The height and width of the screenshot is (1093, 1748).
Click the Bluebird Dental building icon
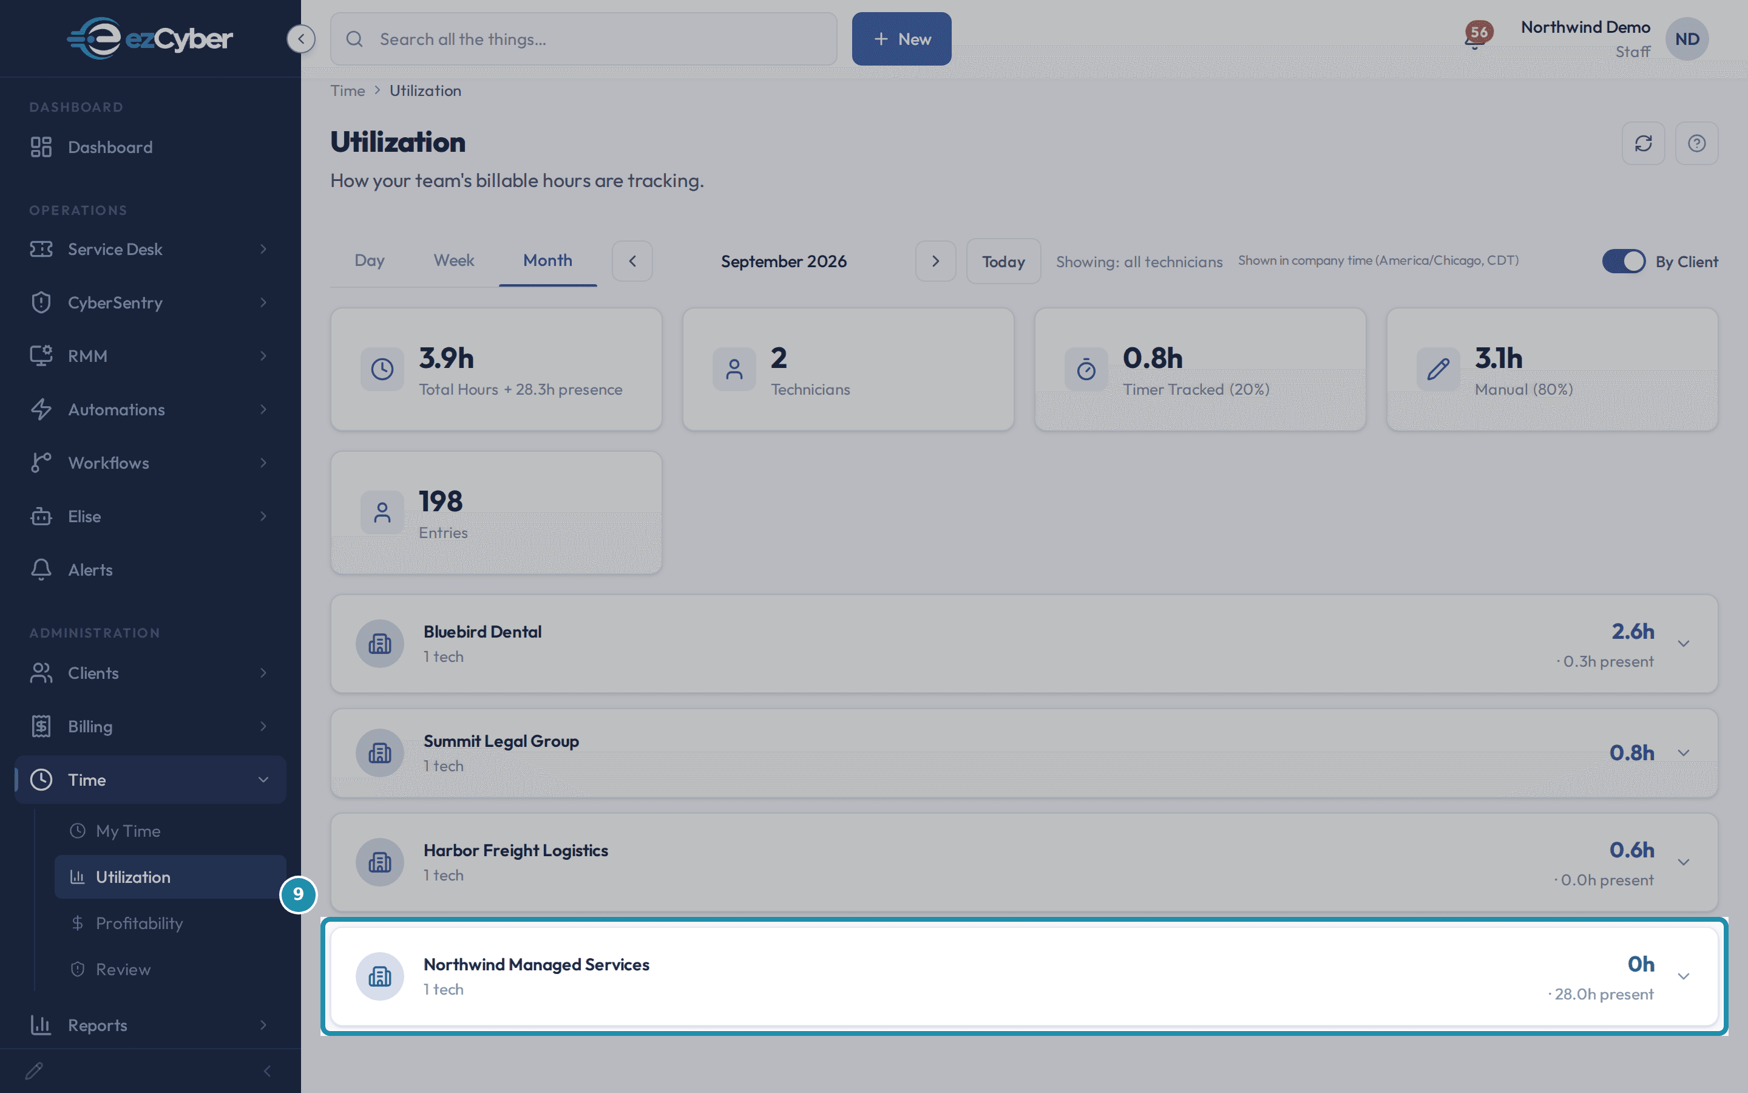pos(380,644)
